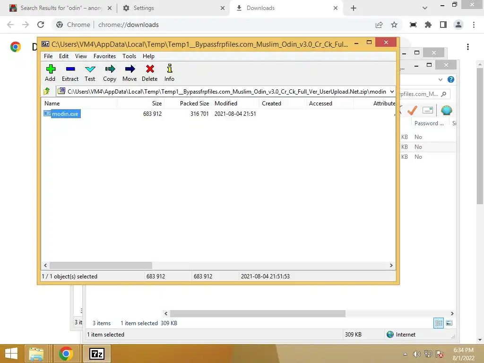The height and width of the screenshot is (363, 484).
Task: Open Chrome side panel icon
Action: pos(443,25)
